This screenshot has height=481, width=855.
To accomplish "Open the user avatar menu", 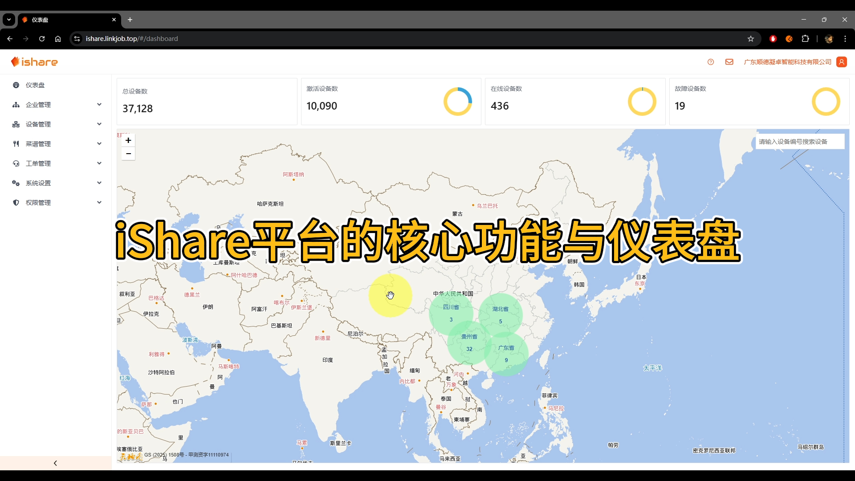I will click(x=841, y=62).
